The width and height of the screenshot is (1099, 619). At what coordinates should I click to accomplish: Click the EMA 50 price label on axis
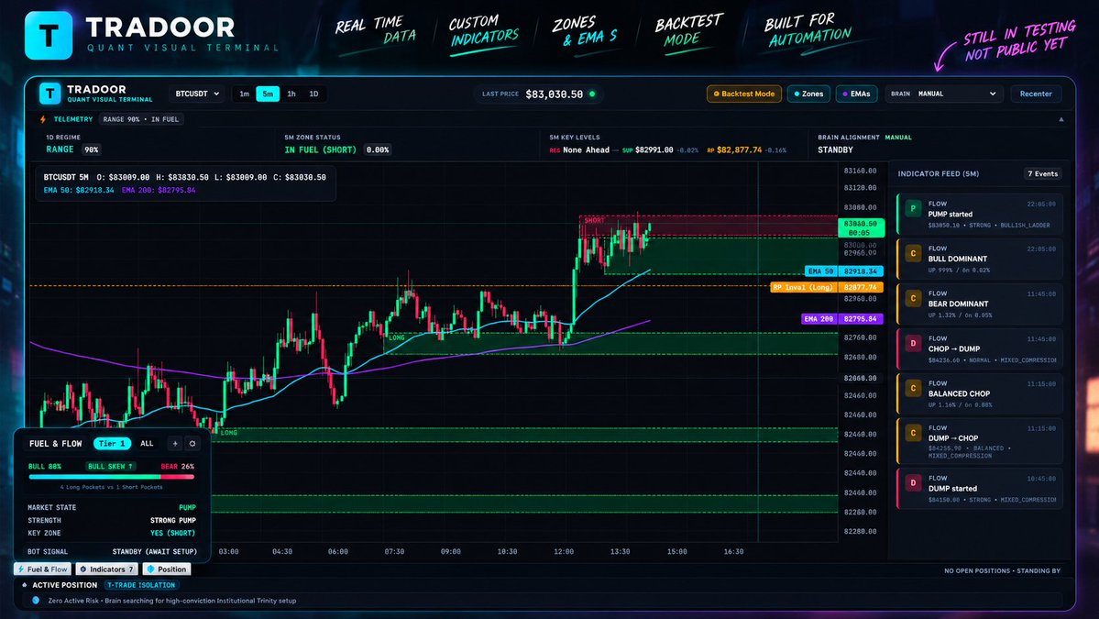point(844,271)
